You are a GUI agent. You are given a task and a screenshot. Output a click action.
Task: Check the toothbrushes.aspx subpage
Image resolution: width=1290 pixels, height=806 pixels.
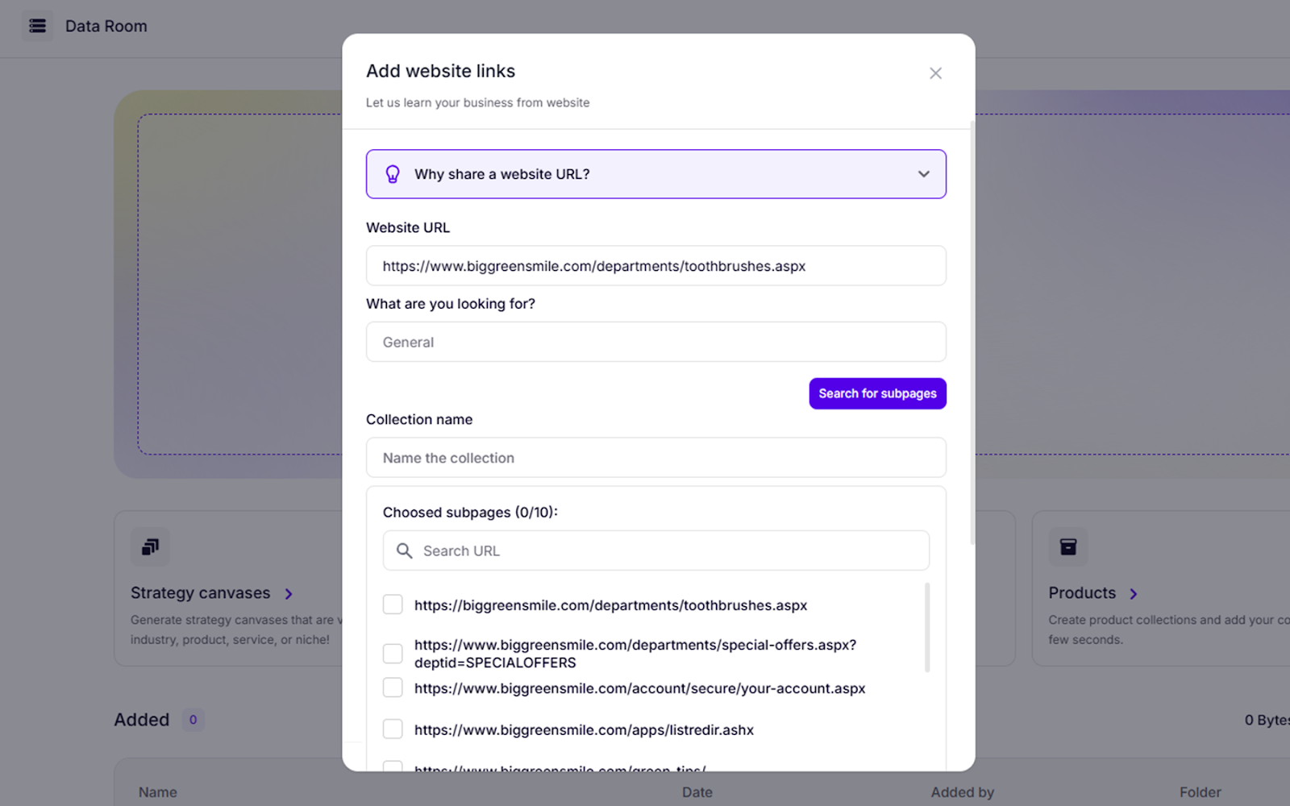pos(393,604)
